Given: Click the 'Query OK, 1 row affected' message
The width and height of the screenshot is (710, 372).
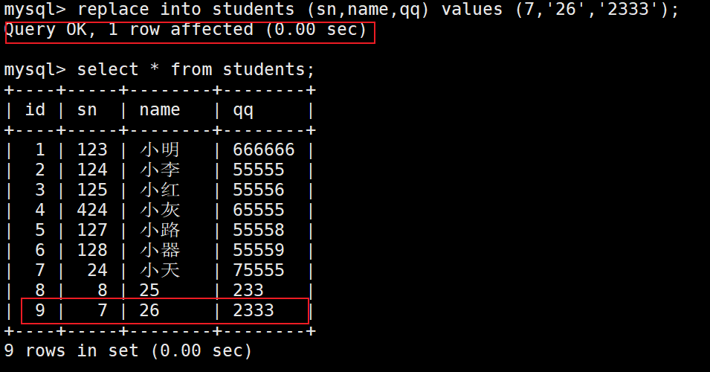Looking at the screenshot, I should click(185, 30).
